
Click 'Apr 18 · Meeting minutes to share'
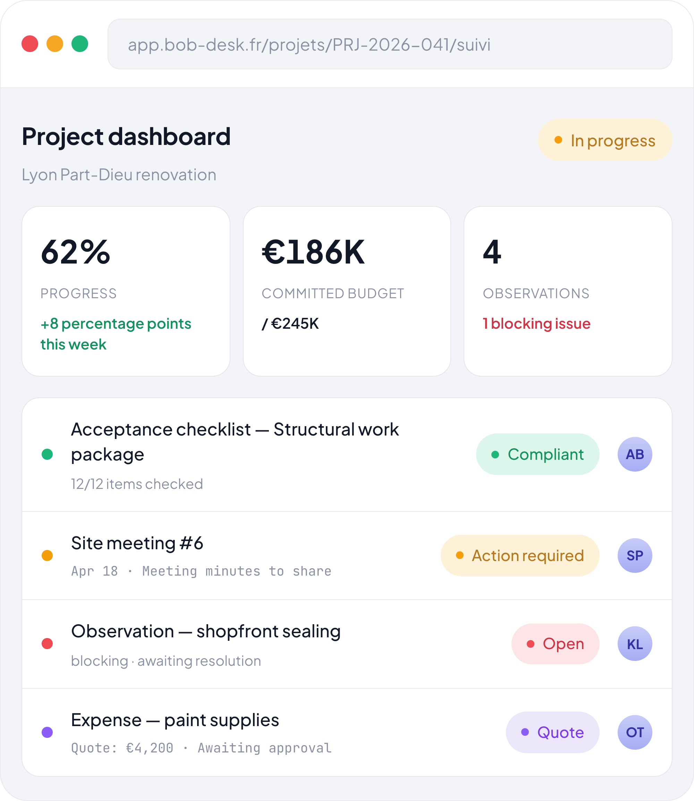[201, 571]
